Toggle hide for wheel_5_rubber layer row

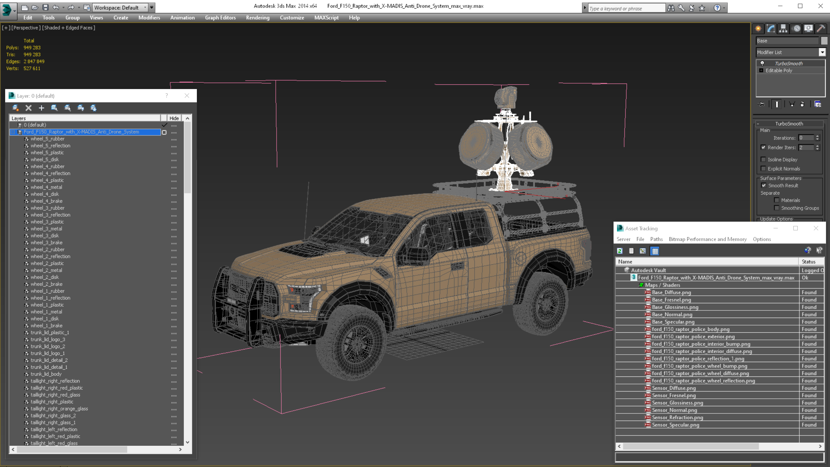pos(174,139)
